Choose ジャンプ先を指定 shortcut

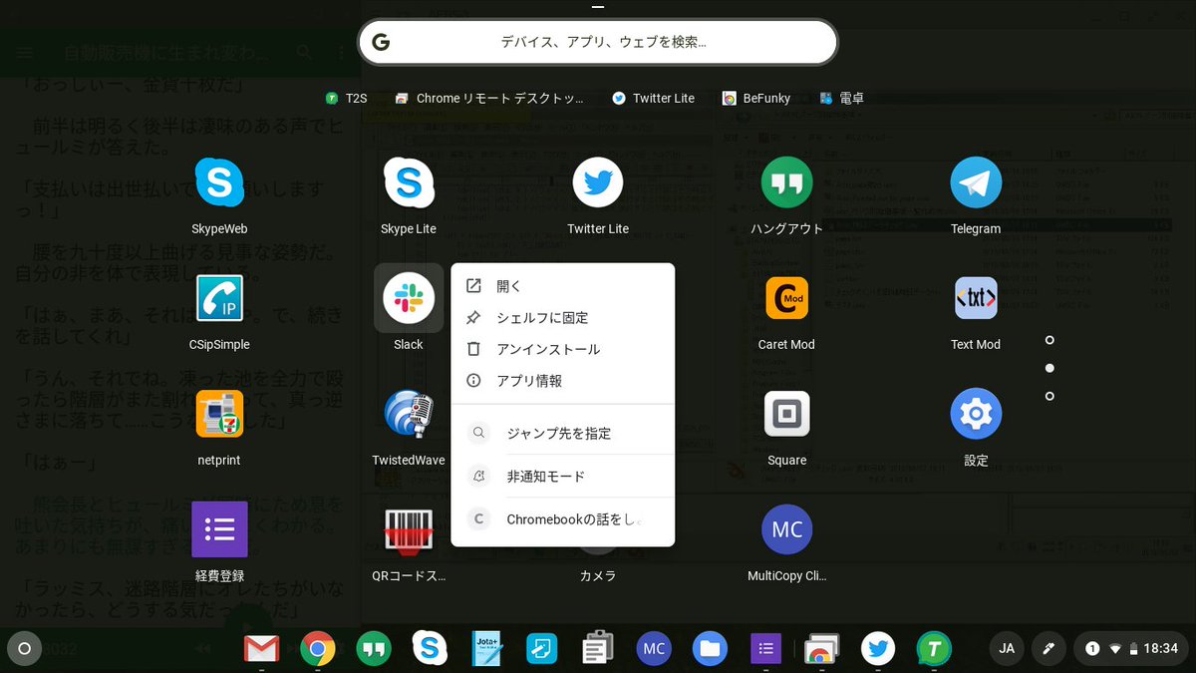[x=563, y=434]
